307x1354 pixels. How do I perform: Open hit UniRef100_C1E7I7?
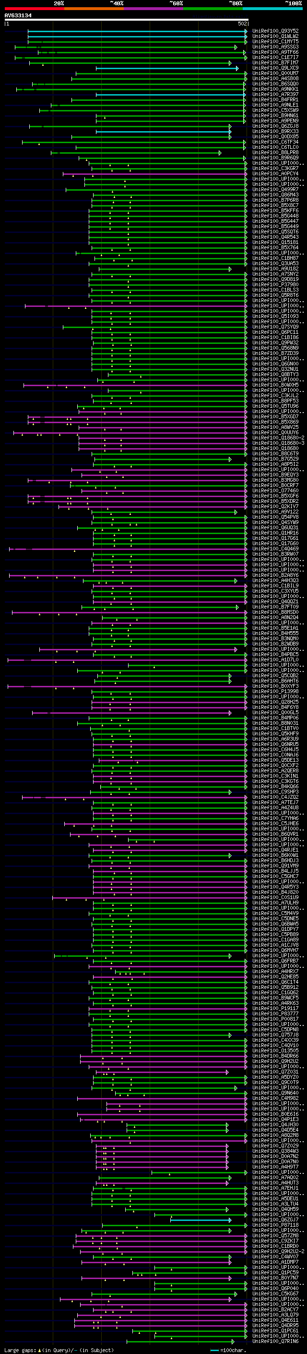coord(275,57)
